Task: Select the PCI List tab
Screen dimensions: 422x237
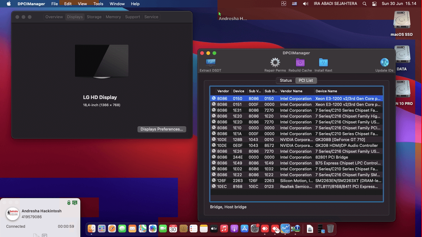Action: [x=306, y=80]
